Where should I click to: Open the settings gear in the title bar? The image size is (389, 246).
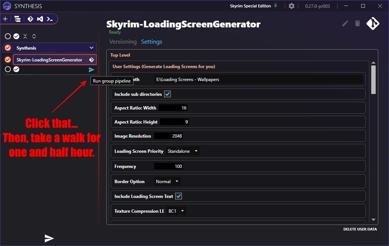[292, 6]
